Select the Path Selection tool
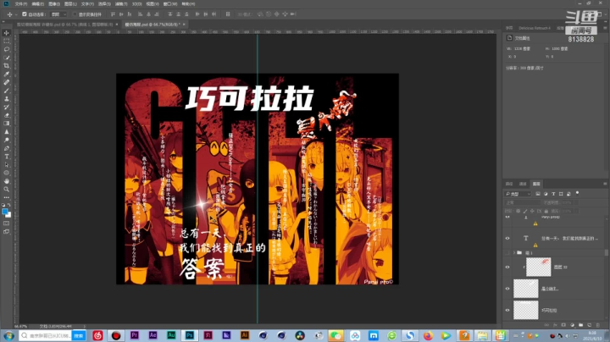Screen dimensions: 610x342 point(7,164)
